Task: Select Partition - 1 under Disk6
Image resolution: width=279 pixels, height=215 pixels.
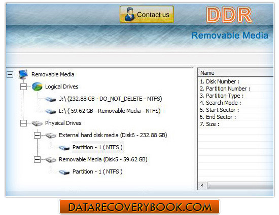Action: (97, 147)
